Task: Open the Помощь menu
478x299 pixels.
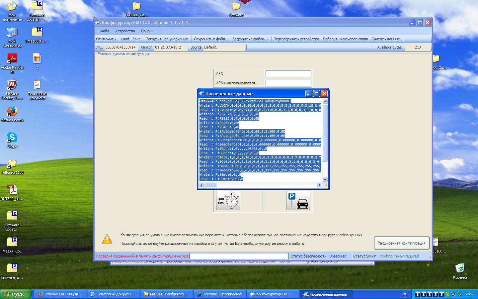Action: pos(148,31)
